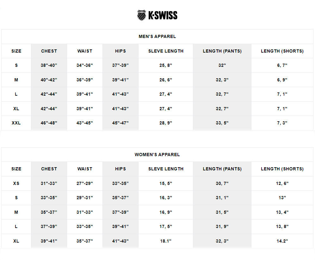315x260 pixels.
Task: Click women's XL sleeve length 18.1"
Action: [x=166, y=241]
